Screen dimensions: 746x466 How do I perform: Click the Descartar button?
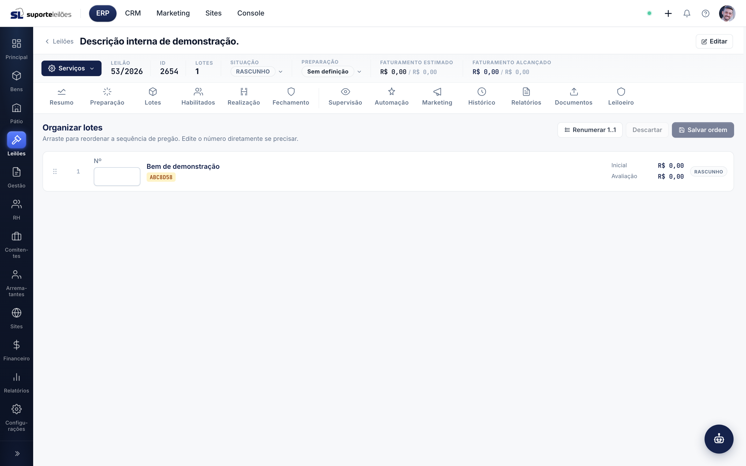(647, 130)
